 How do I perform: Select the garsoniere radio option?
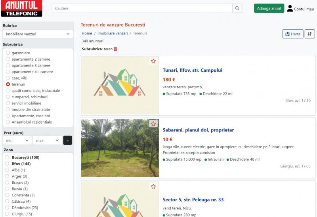[x=8, y=53]
